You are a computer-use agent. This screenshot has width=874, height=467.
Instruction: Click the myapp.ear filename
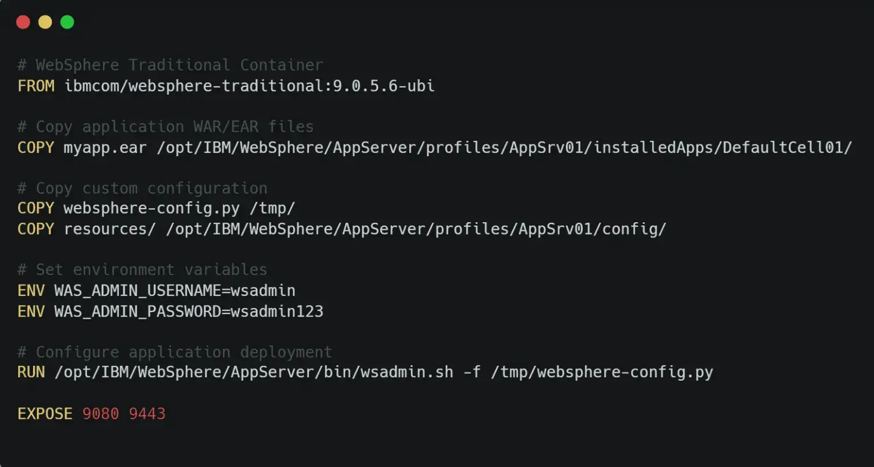(105, 148)
